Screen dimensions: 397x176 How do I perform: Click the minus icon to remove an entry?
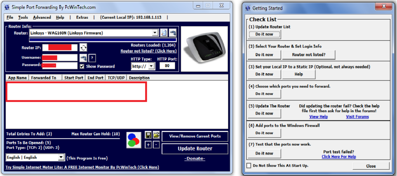[x=156, y=145]
